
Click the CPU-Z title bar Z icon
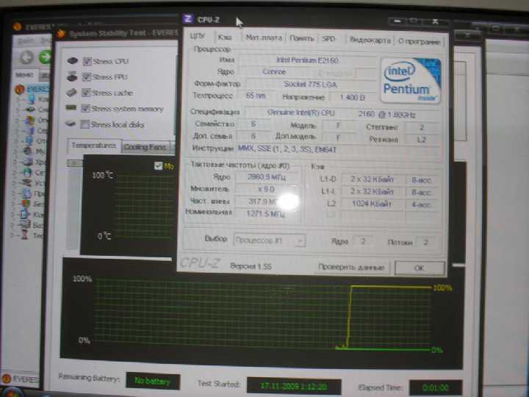[x=187, y=19]
